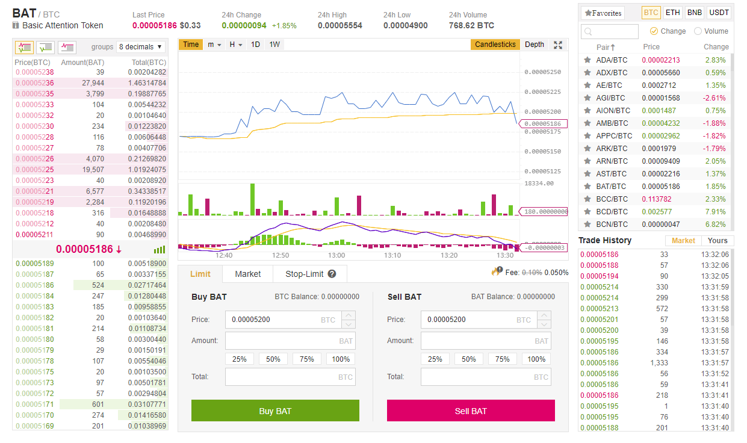
Task: Click the fee flame discount icon
Action: coord(497,271)
